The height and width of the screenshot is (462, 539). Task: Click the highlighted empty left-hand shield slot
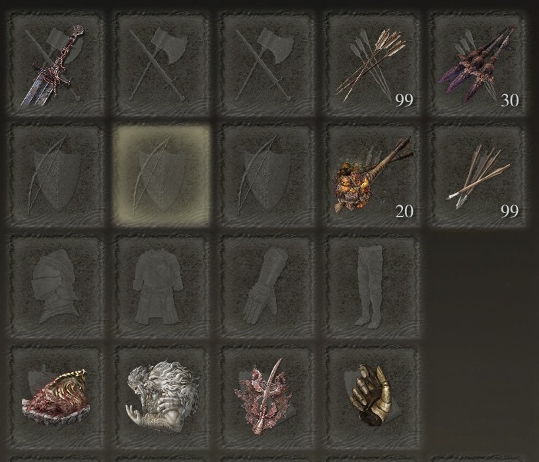pos(162,175)
